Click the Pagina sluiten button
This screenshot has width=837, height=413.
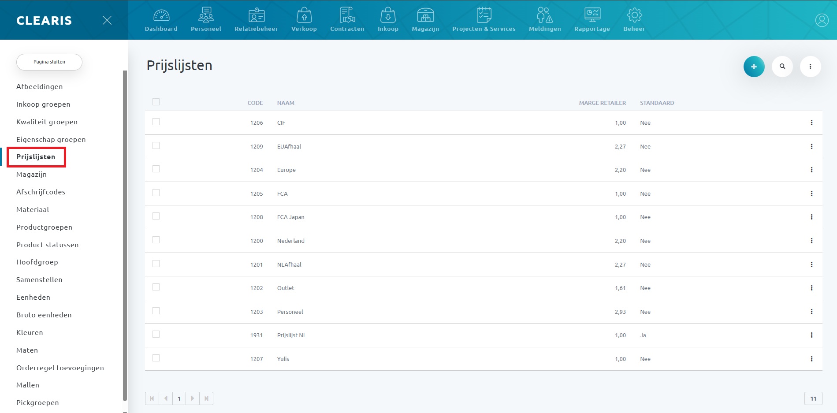[x=49, y=62]
